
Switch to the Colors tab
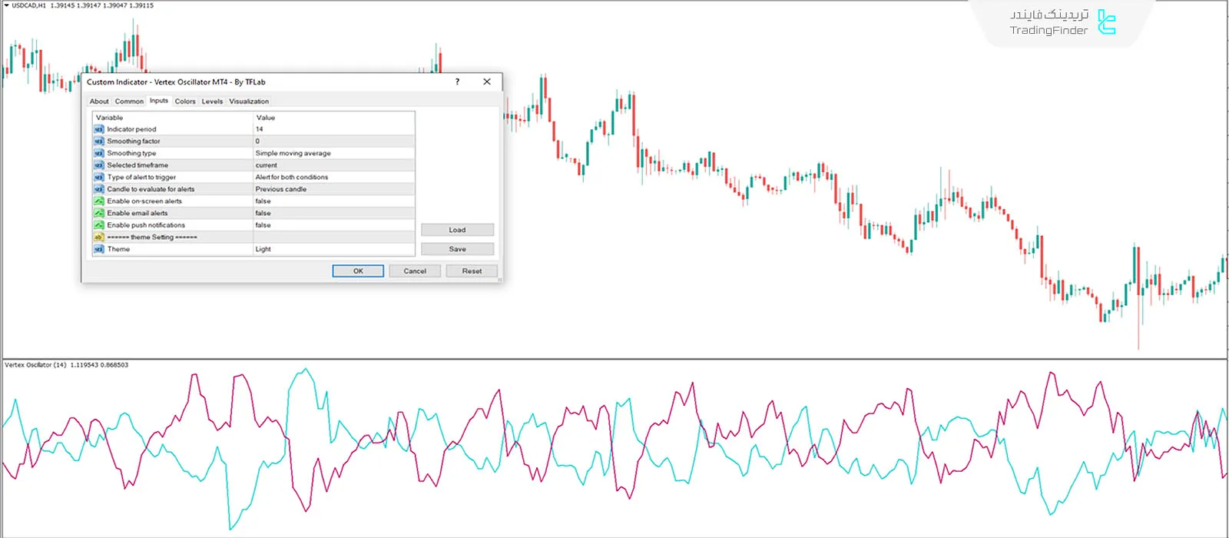click(x=185, y=101)
